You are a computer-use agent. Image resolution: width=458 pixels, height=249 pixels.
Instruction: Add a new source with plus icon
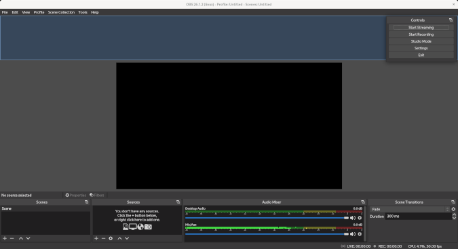96,238
